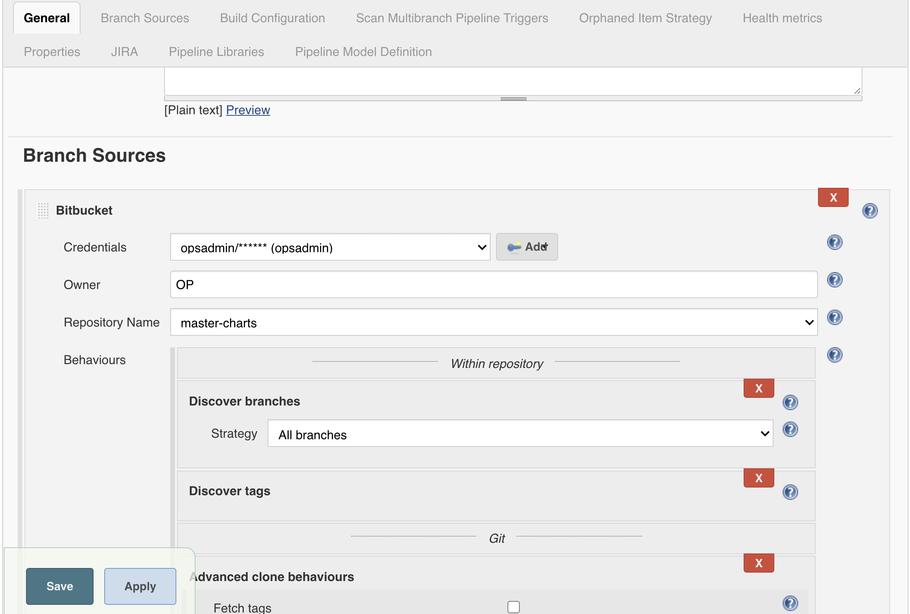Open the Credentials dropdown
This screenshot has width=910, height=614.
tap(330, 247)
